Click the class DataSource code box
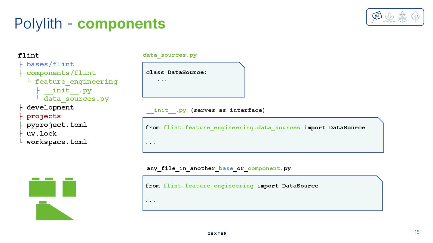The height and width of the screenshot is (243, 433). [x=193, y=80]
